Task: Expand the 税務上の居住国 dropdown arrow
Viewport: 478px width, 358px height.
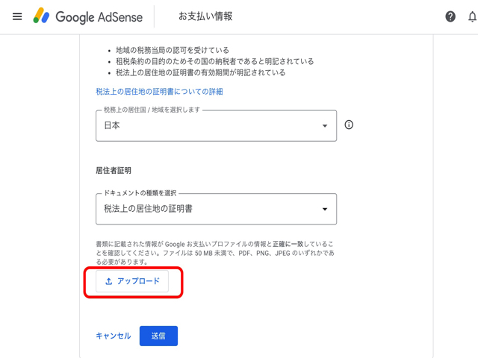Action: pos(325,126)
